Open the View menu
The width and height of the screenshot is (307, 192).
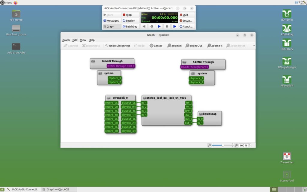[83, 40]
